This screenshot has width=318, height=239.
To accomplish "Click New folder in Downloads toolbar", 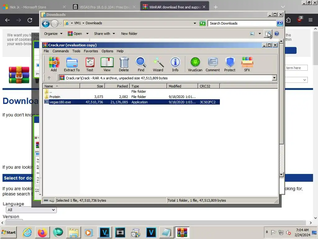I will pyautogui.click(x=129, y=34).
